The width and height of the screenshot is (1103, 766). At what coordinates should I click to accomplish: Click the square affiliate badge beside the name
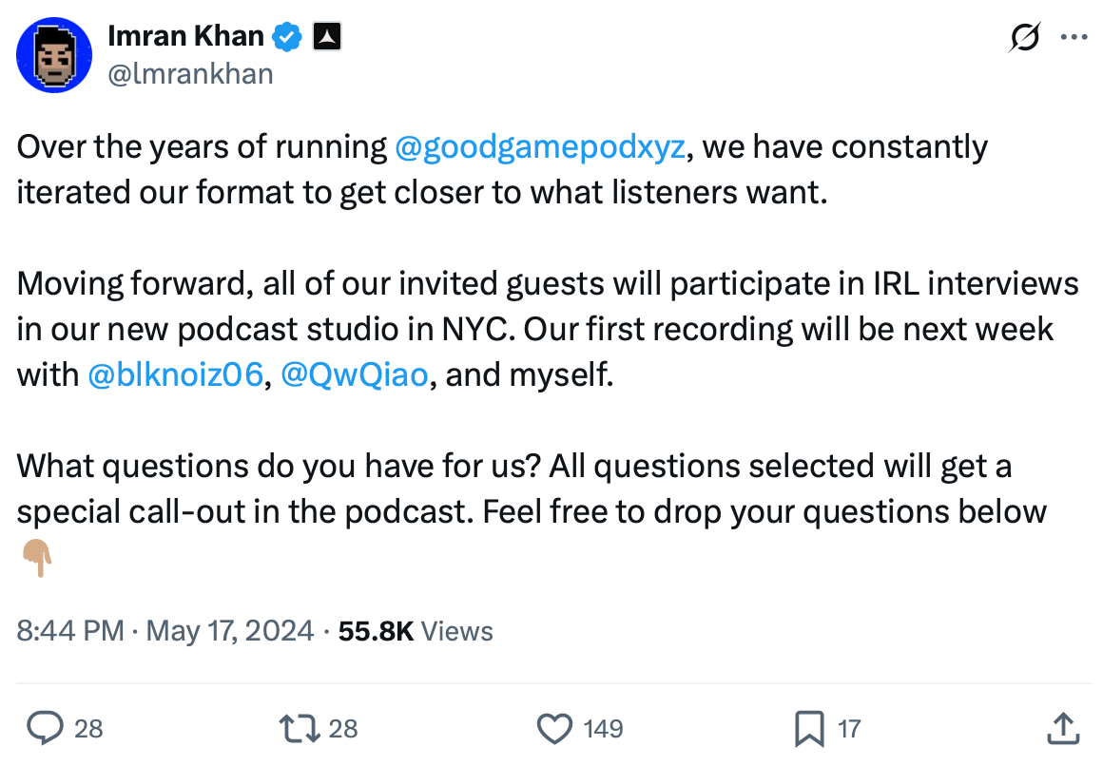coord(326,35)
